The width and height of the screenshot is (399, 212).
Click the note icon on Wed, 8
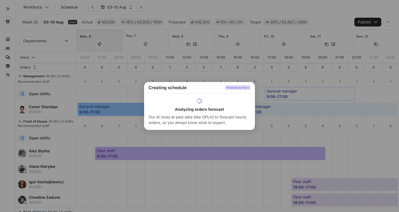pyautogui.click(x=195, y=44)
